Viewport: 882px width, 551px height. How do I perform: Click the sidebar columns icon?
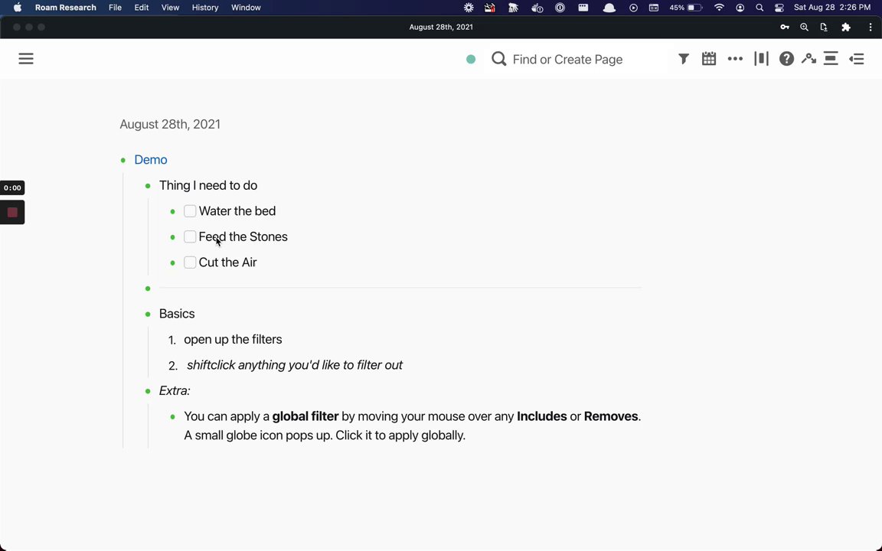coord(761,59)
